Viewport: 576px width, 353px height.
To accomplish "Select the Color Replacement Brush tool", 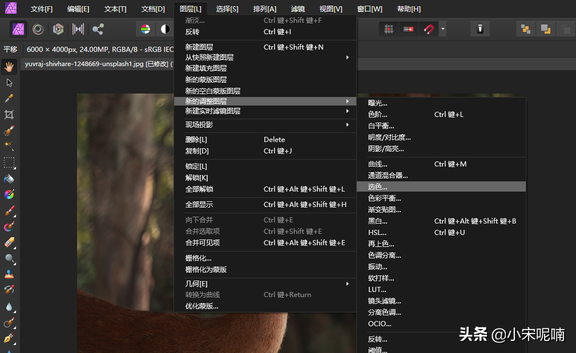I will coord(9,226).
